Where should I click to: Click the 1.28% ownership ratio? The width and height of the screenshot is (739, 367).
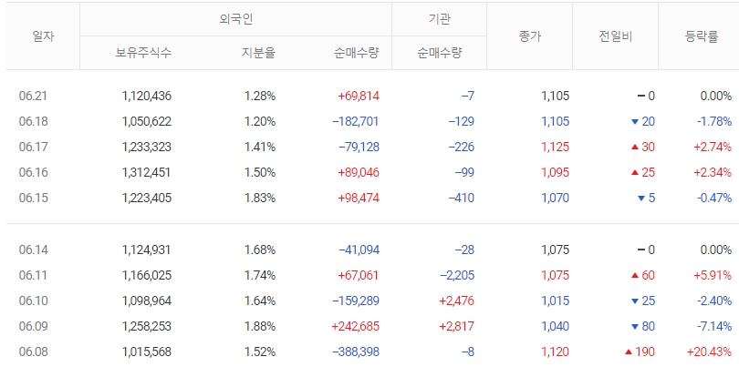[x=260, y=97]
